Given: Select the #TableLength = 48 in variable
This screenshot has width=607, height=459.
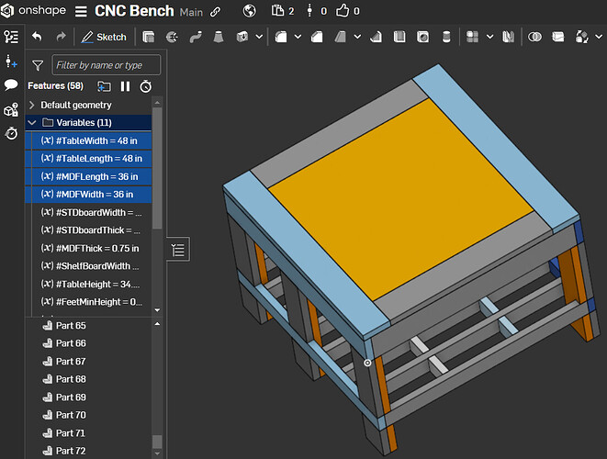Looking at the screenshot, I should (89, 158).
